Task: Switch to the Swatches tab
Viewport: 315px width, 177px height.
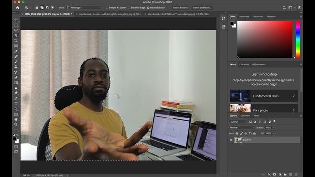Action: pyautogui.click(x=244, y=16)
